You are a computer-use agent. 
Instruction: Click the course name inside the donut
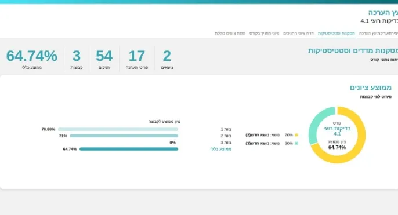(337, 131)
